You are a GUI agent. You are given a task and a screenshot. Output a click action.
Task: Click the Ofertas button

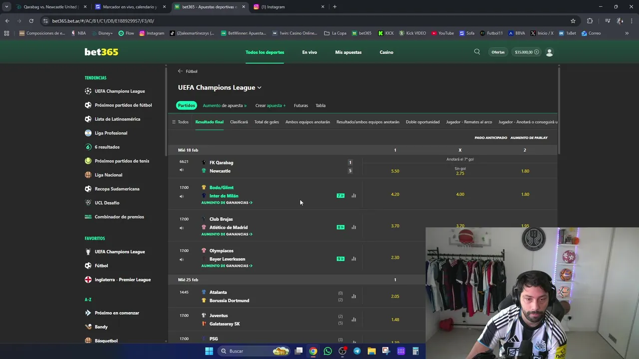tap(498, 52)
